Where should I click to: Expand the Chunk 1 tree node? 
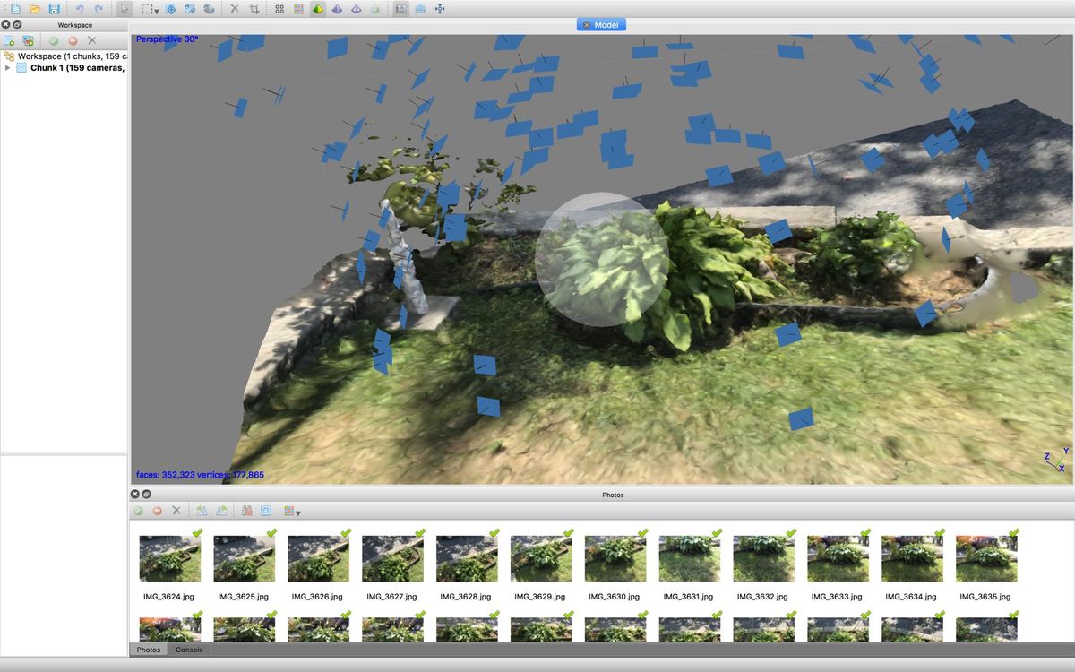click(x=8, y=67)
